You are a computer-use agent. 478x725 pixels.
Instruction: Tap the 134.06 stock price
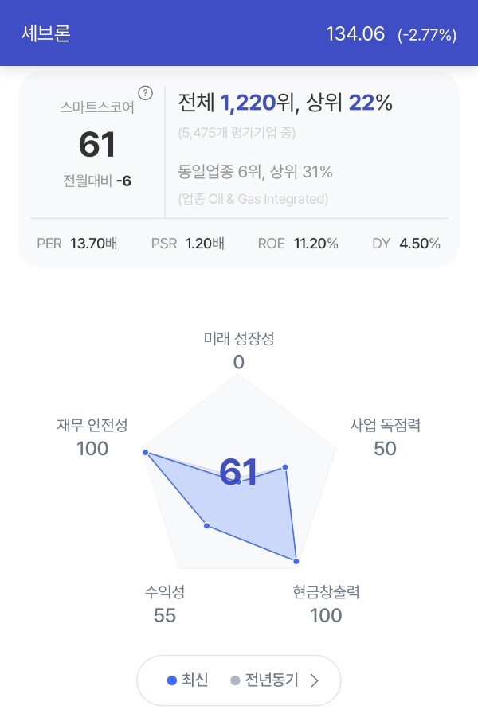(355, 33)
